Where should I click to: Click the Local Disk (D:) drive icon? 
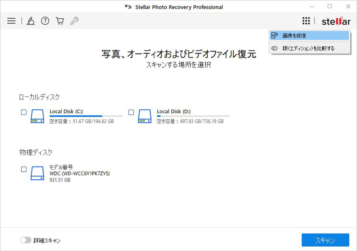(144, 117)
